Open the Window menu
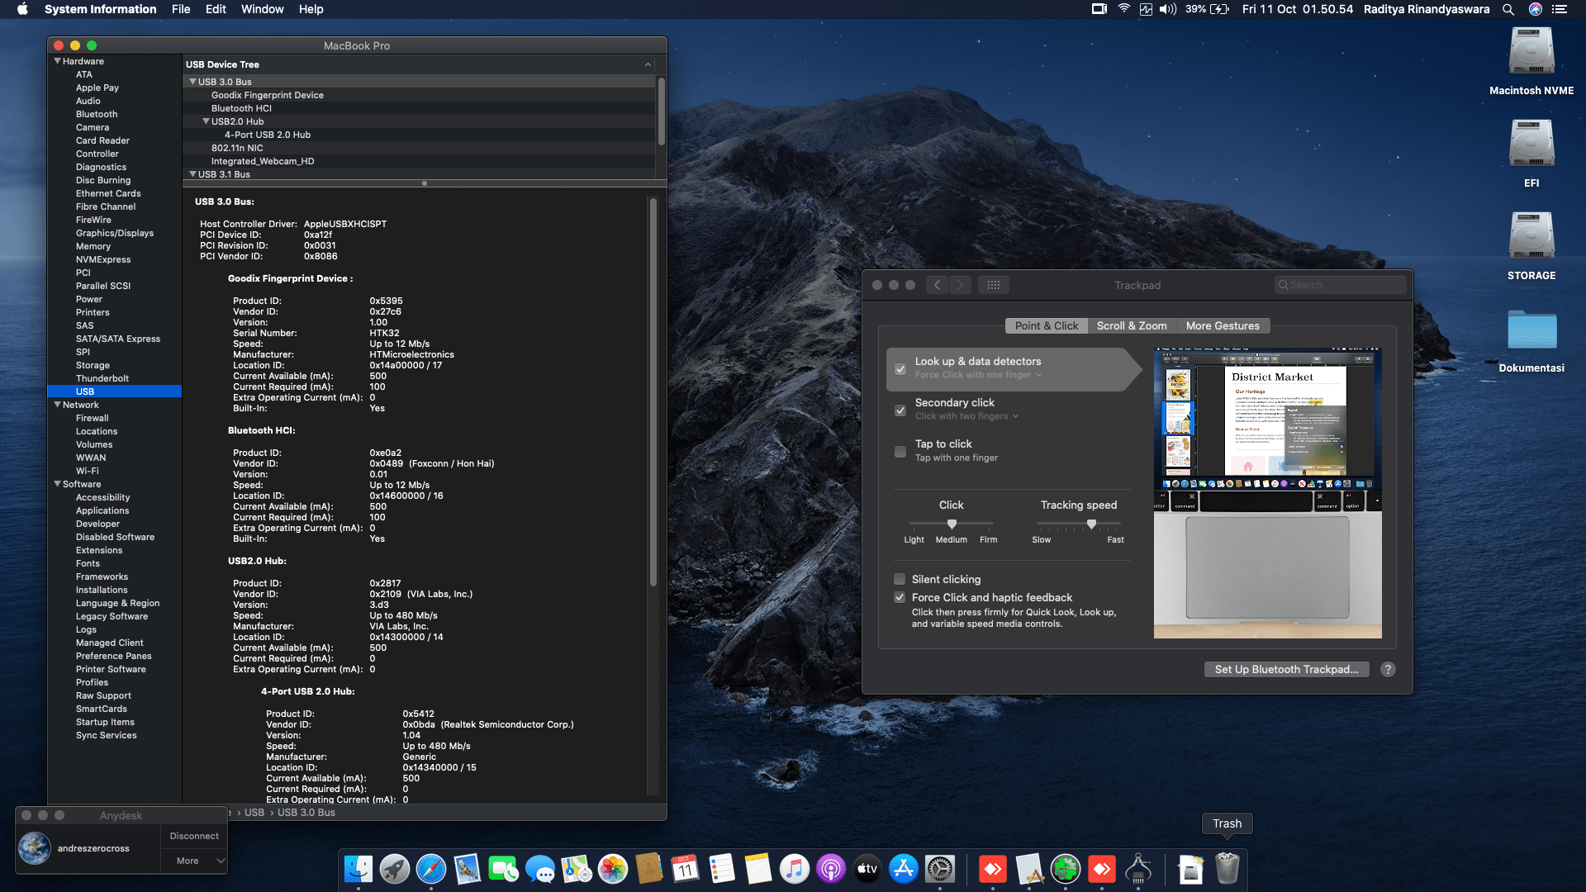Screen dimensions: 1586x892 (x=262, y=9)
